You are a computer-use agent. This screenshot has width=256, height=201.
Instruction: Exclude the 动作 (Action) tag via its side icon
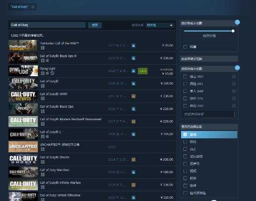pos(234,98)
